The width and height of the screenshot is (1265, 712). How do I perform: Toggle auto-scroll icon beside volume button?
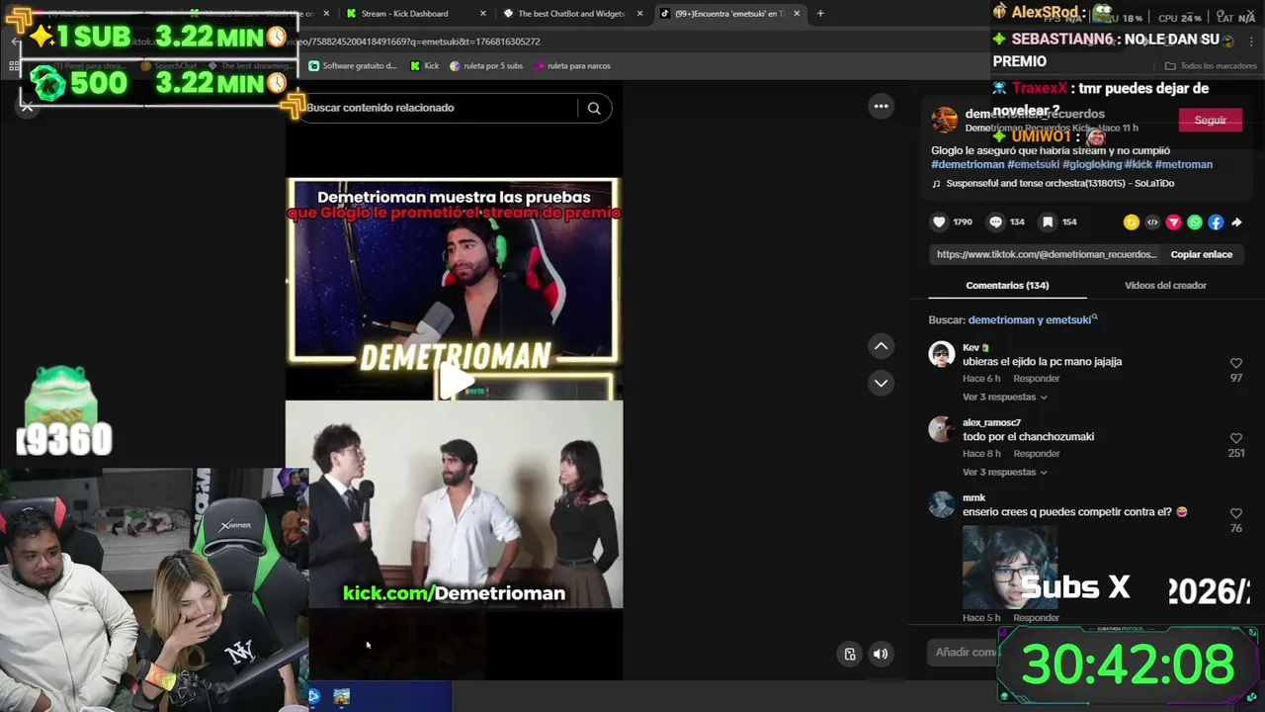(x=849, y=654)
